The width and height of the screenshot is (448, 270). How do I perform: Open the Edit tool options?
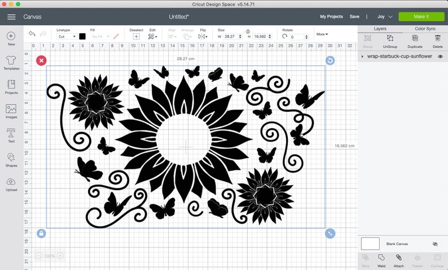(x=152, y=37)
